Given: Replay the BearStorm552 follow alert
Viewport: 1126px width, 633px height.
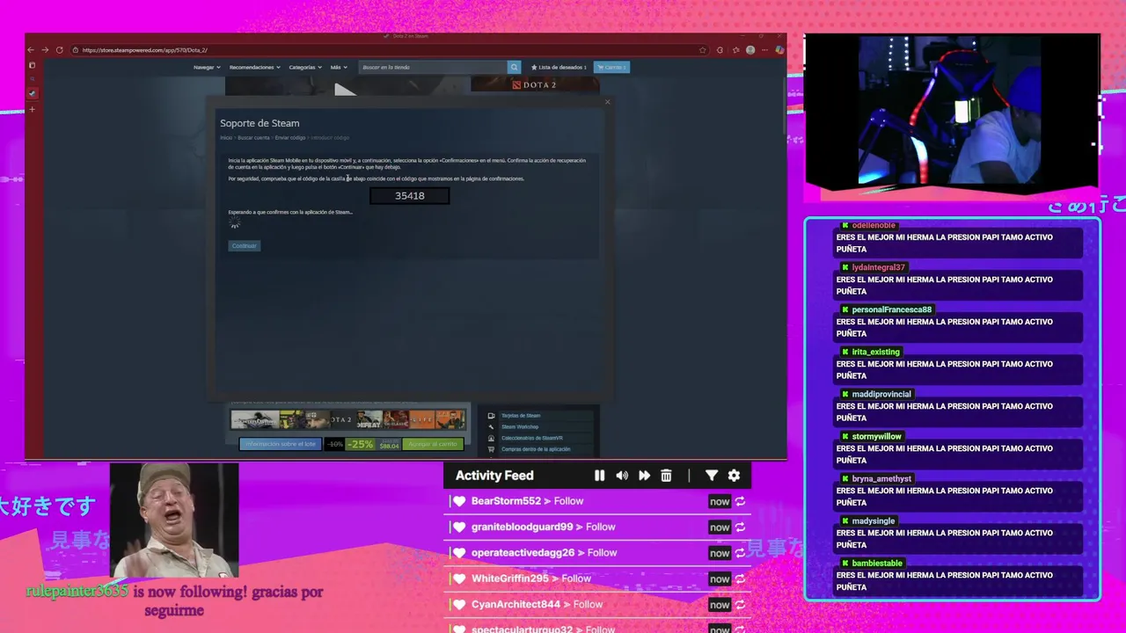Looking at the screenshot, I should coord(740,501).
